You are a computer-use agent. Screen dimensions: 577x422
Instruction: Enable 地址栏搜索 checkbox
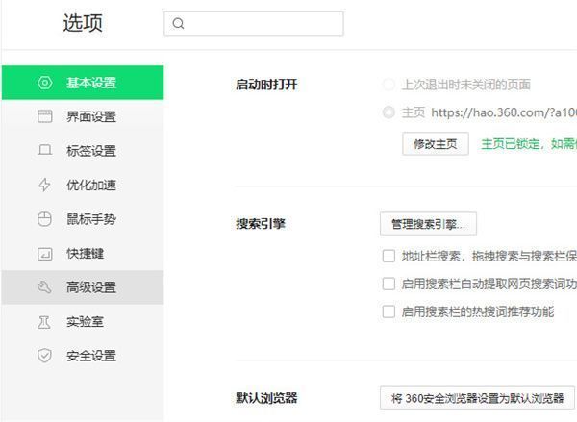coord(389,256)
